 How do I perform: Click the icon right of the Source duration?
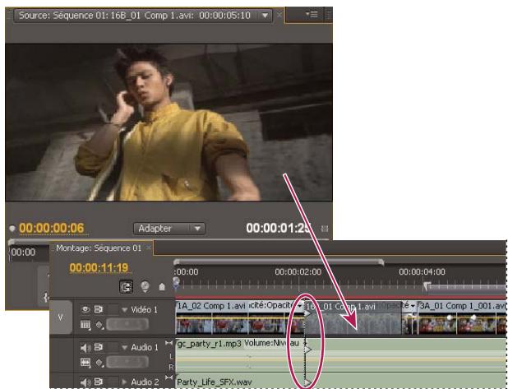325,229
